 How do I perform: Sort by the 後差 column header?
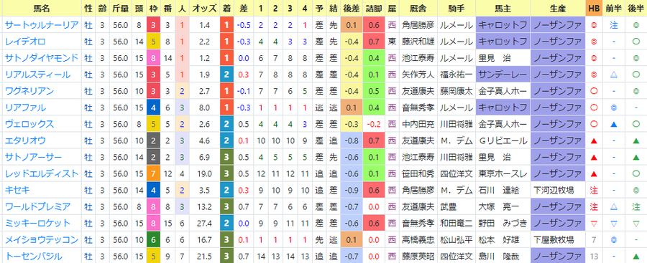click(x=351, y=8)
